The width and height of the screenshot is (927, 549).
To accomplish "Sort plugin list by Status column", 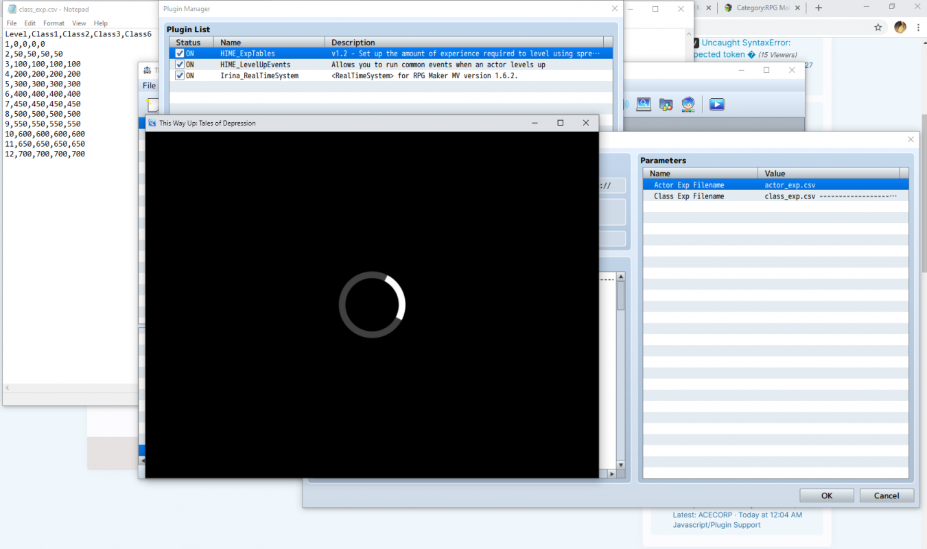I will tap(191, 43).
